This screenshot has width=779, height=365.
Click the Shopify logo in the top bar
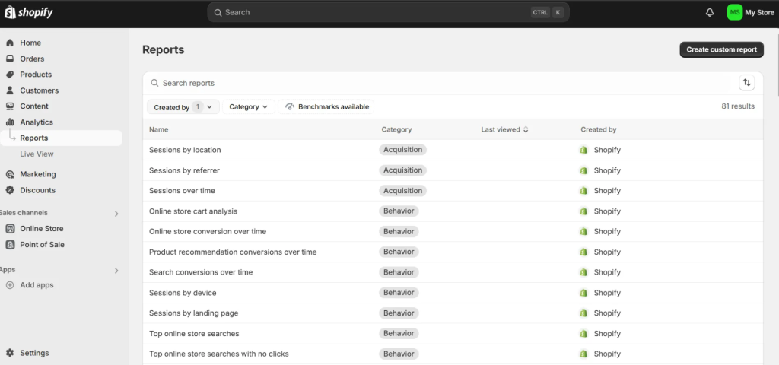pyautogui.click(x=28, y=12)
